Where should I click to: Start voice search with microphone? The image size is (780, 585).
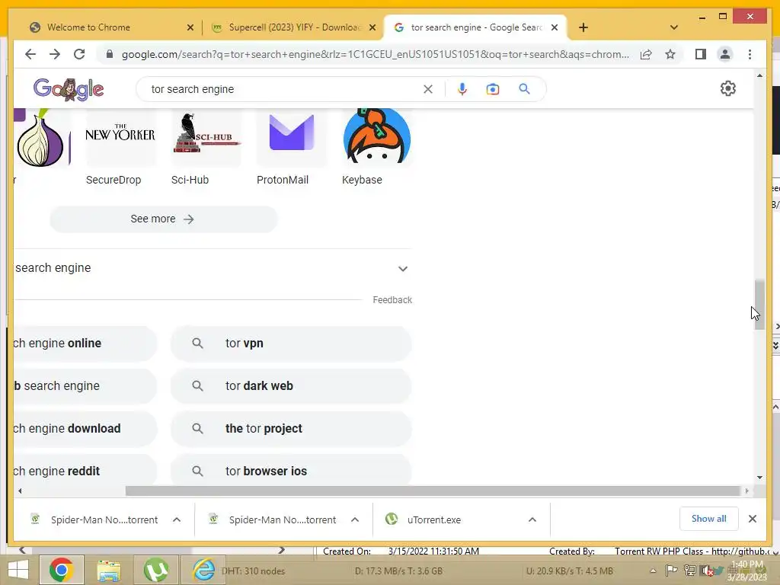point(462,89)
